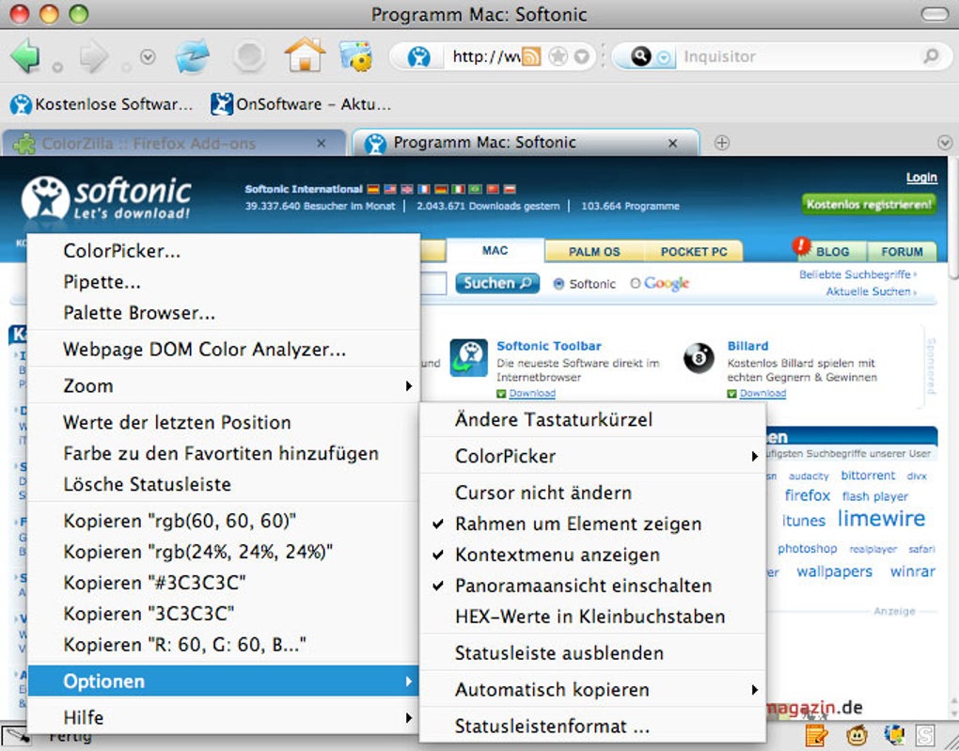Click the back navigation arrow
The image size is (959, 751).
(x=26, y=55)
